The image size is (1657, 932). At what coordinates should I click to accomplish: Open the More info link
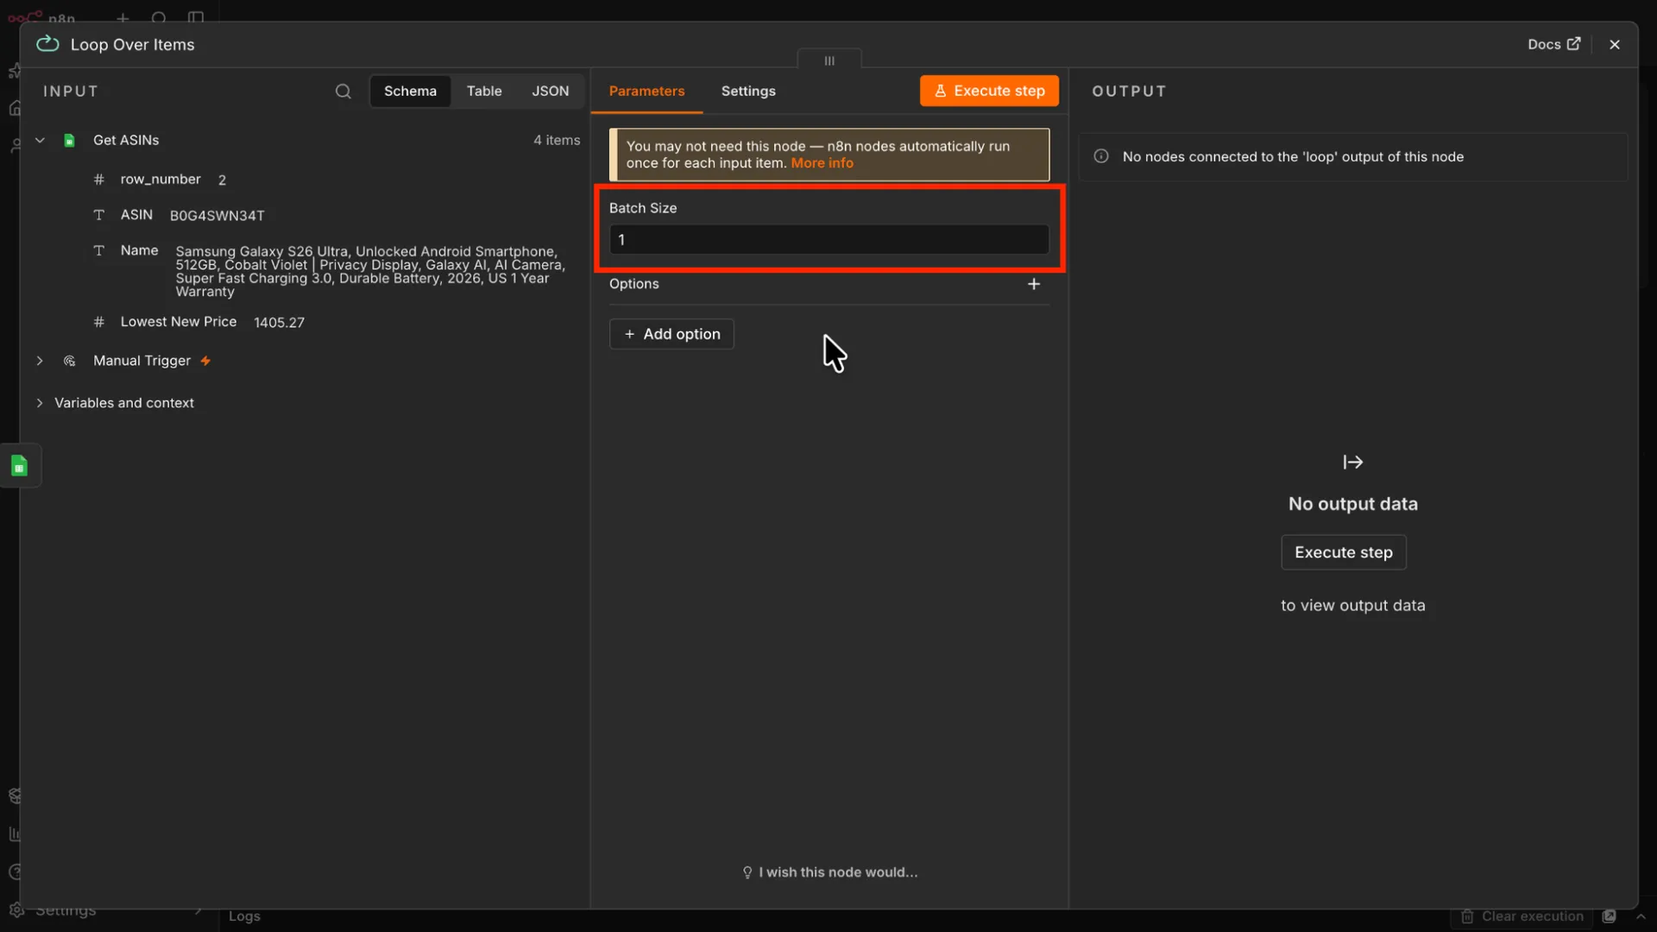(822, 163)
